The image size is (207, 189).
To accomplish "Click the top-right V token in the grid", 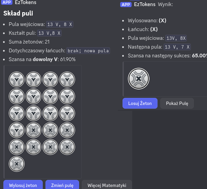I will coord(67,80).
